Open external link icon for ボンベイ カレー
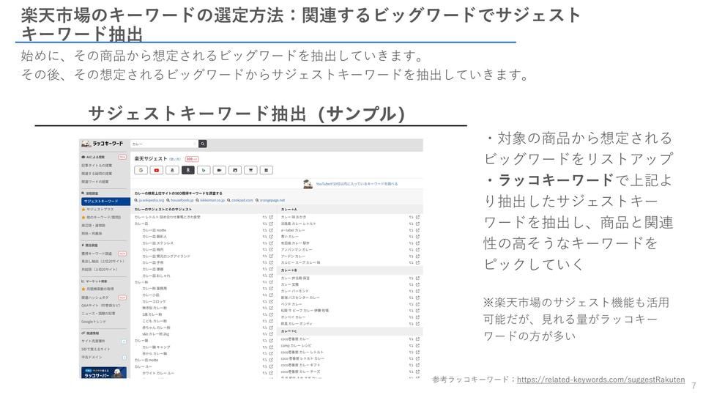The height and width of the screenshot is (395, 703). (x=417, y=317)
